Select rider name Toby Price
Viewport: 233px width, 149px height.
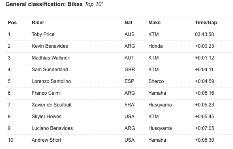tap(43, 34)
